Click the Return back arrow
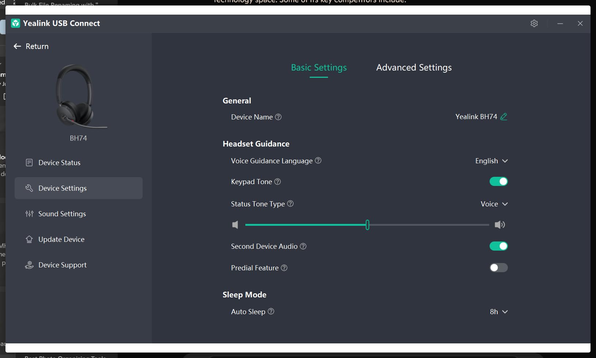596x358 pixels. (x=17, y=46)
